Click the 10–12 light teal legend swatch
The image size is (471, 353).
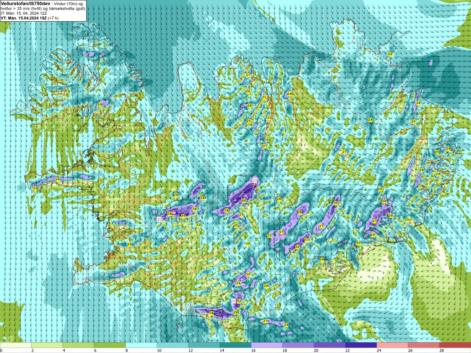[x=173, y=345]
